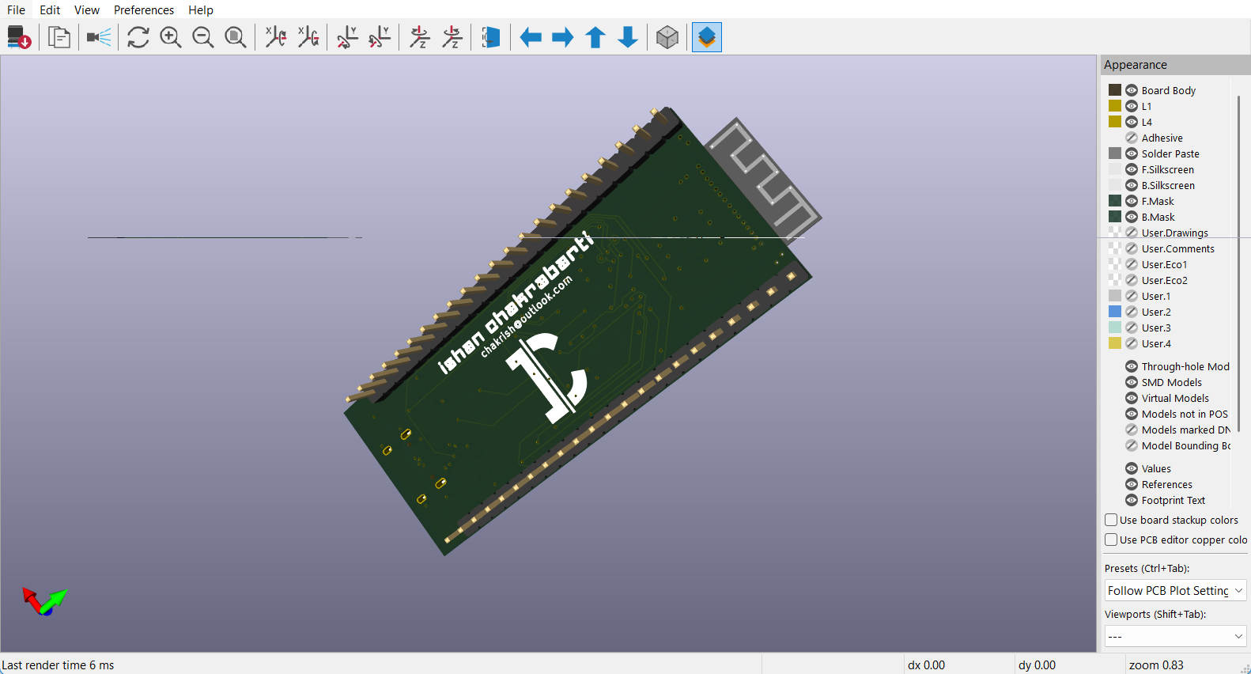Enable Use board stackup colors
The image size is (1251, 674).
click(x=1111, y=520)
